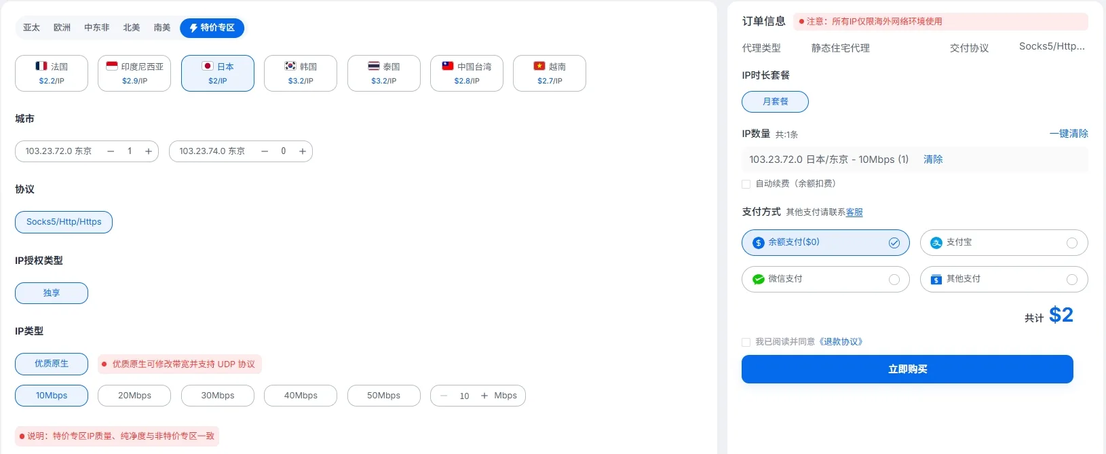Click the lightning icon in 特价专区
Viewport: 1106px width, 454px height.
click(x=193, y=28)
